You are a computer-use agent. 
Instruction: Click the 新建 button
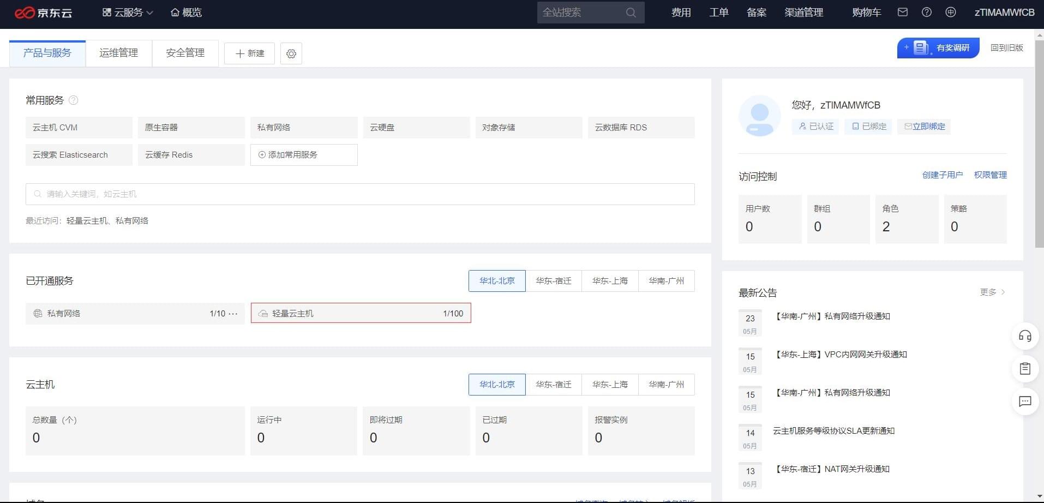tap(249, 53)
